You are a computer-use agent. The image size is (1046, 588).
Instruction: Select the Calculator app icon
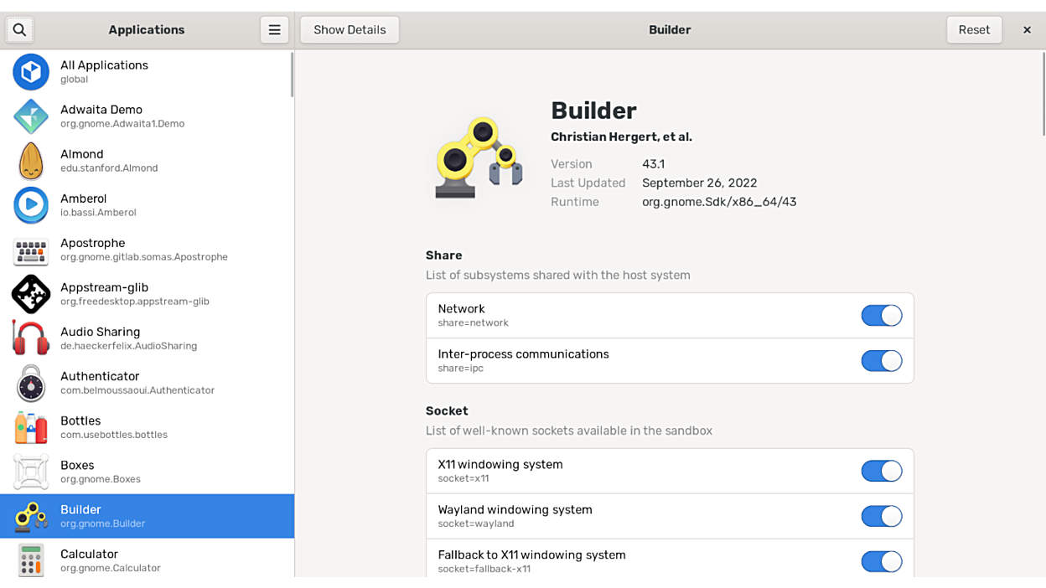click(31, 560)
